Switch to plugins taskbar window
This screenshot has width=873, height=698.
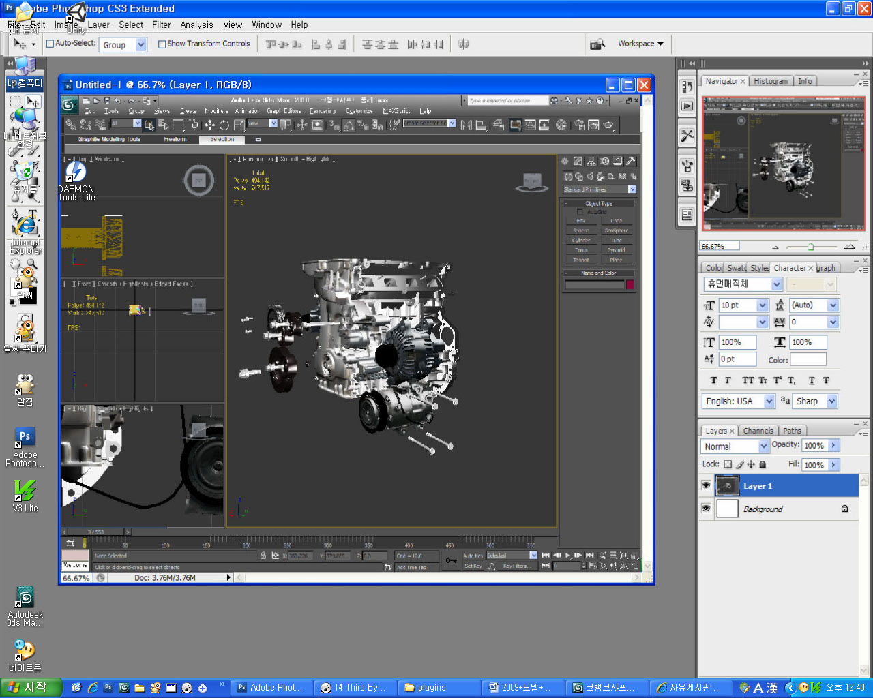(439, 688)
